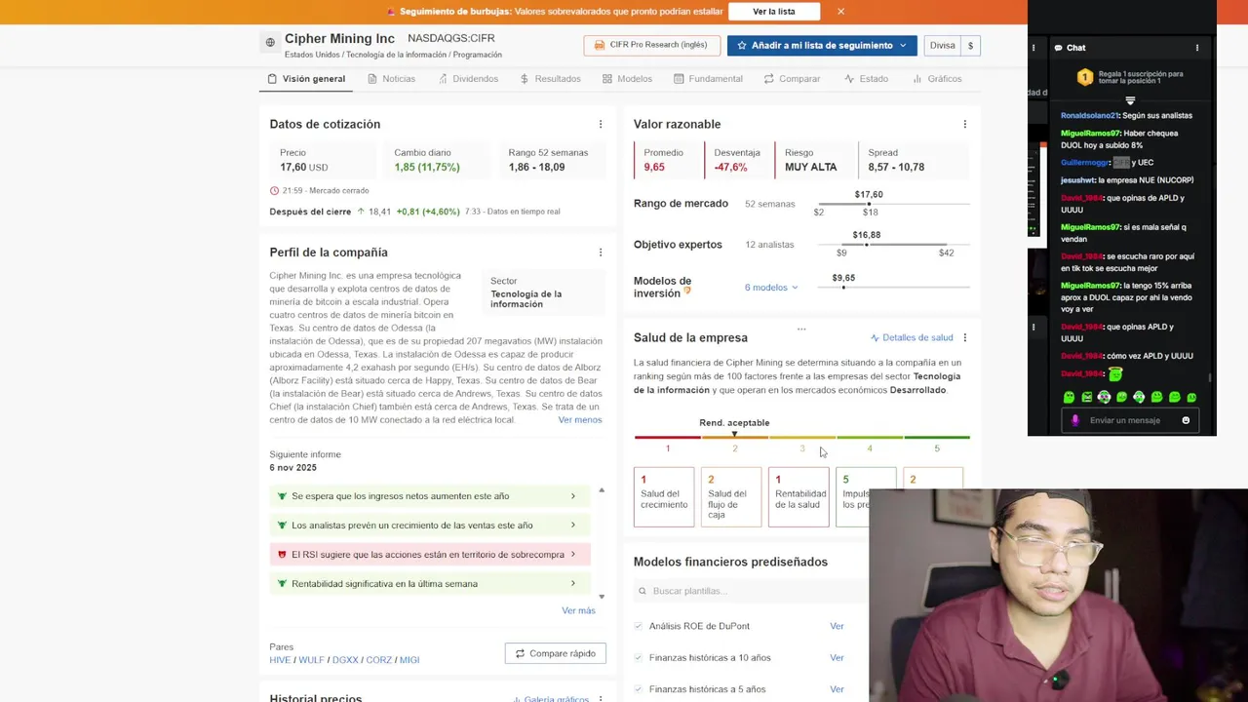Expand the 6 modelos dropdown
This screenshot has width=1248, height=702.
771,288
